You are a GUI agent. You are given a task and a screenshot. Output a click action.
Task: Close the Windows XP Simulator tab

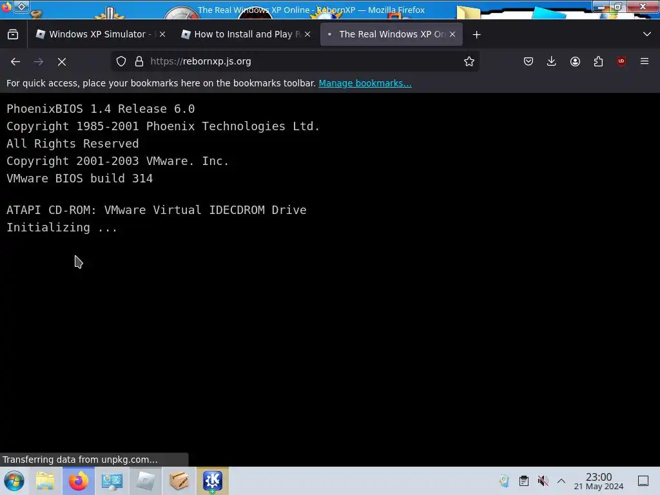[162, 34]
